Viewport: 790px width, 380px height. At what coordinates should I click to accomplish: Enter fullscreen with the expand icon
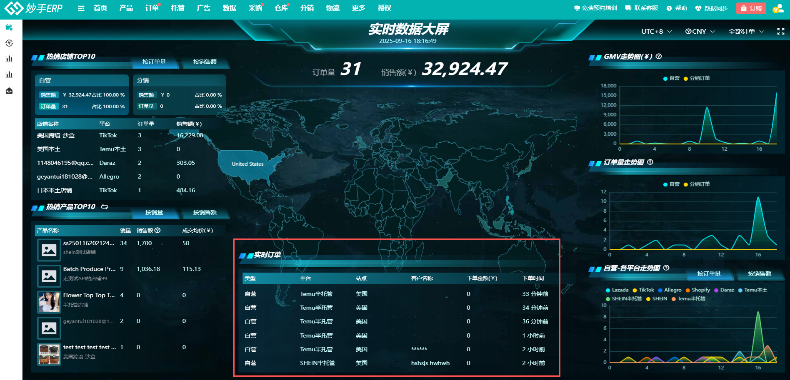point(781,31)
